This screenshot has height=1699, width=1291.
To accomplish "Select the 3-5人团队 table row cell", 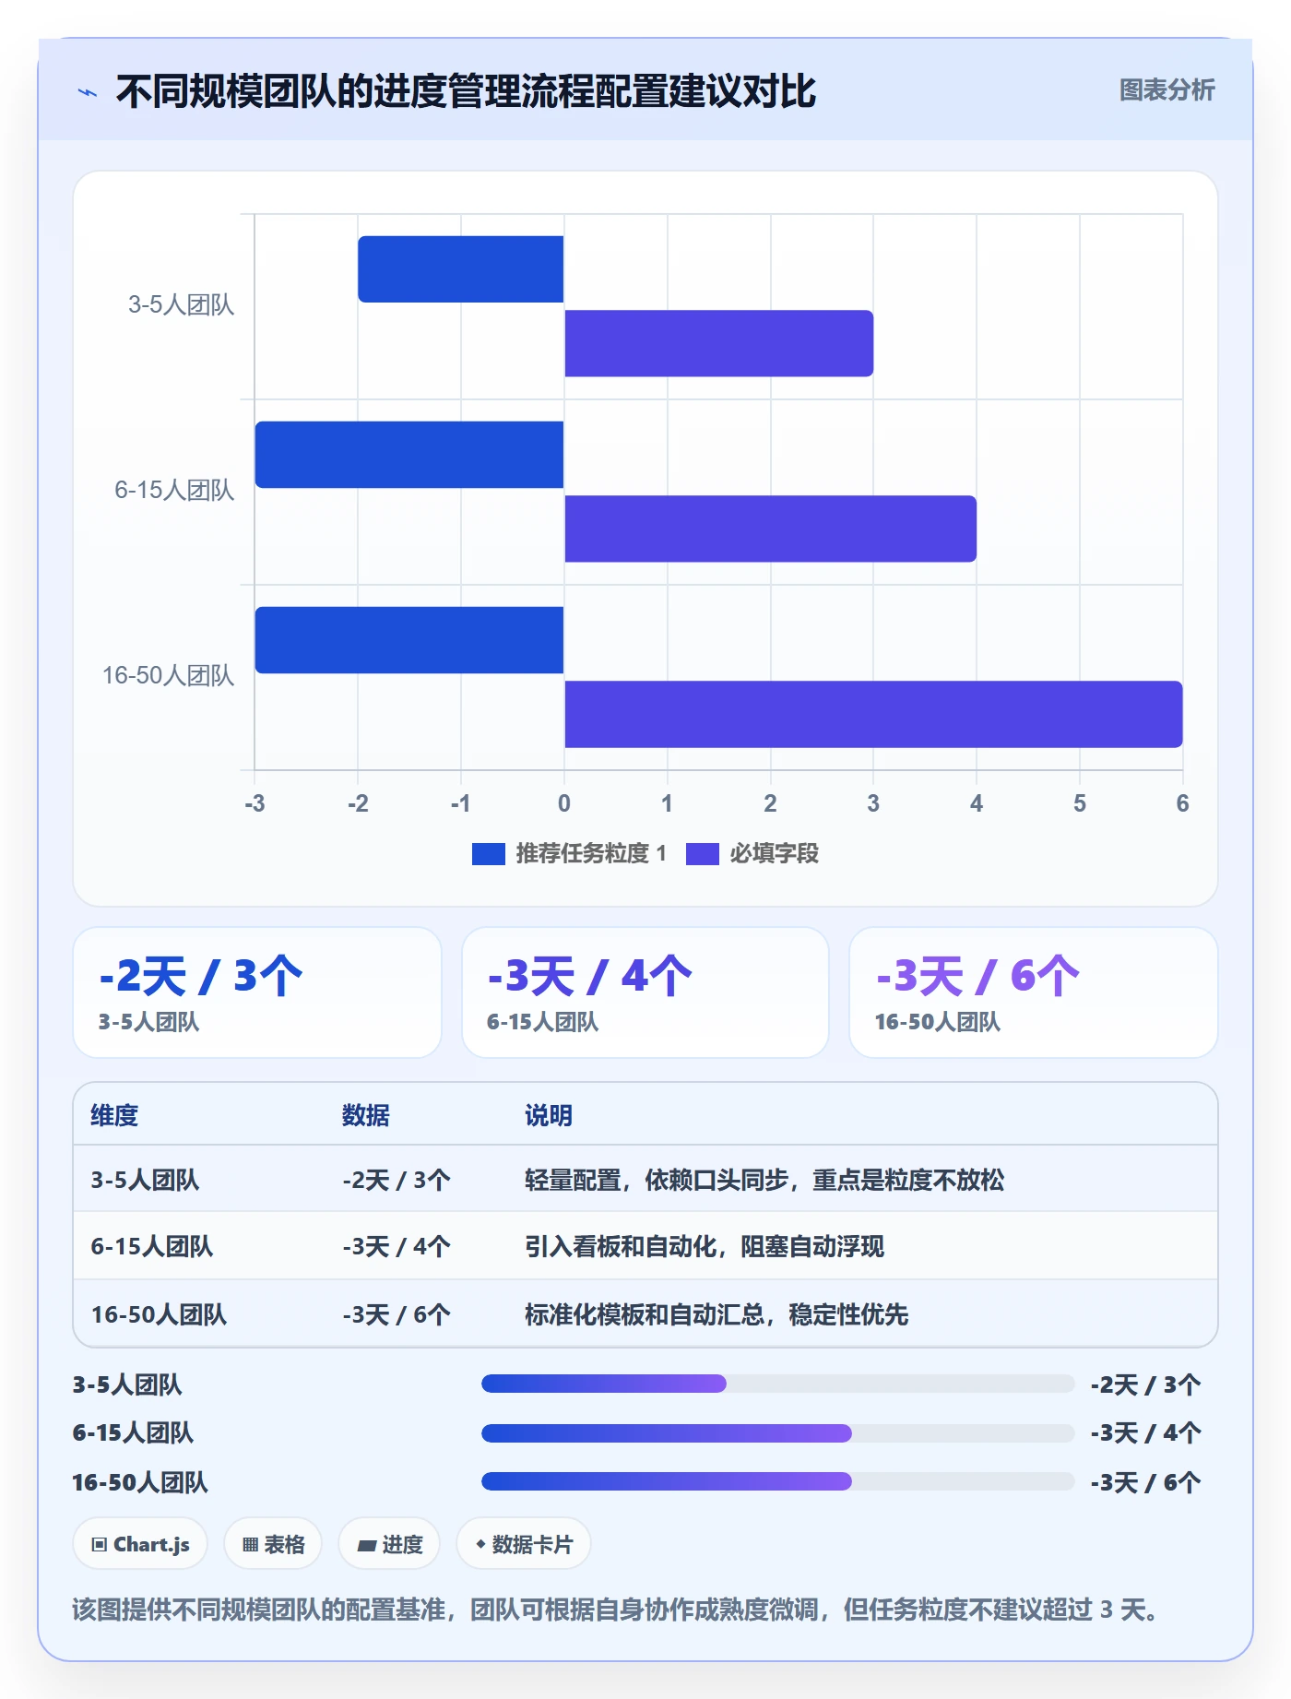I will [x=145, y=1180].
